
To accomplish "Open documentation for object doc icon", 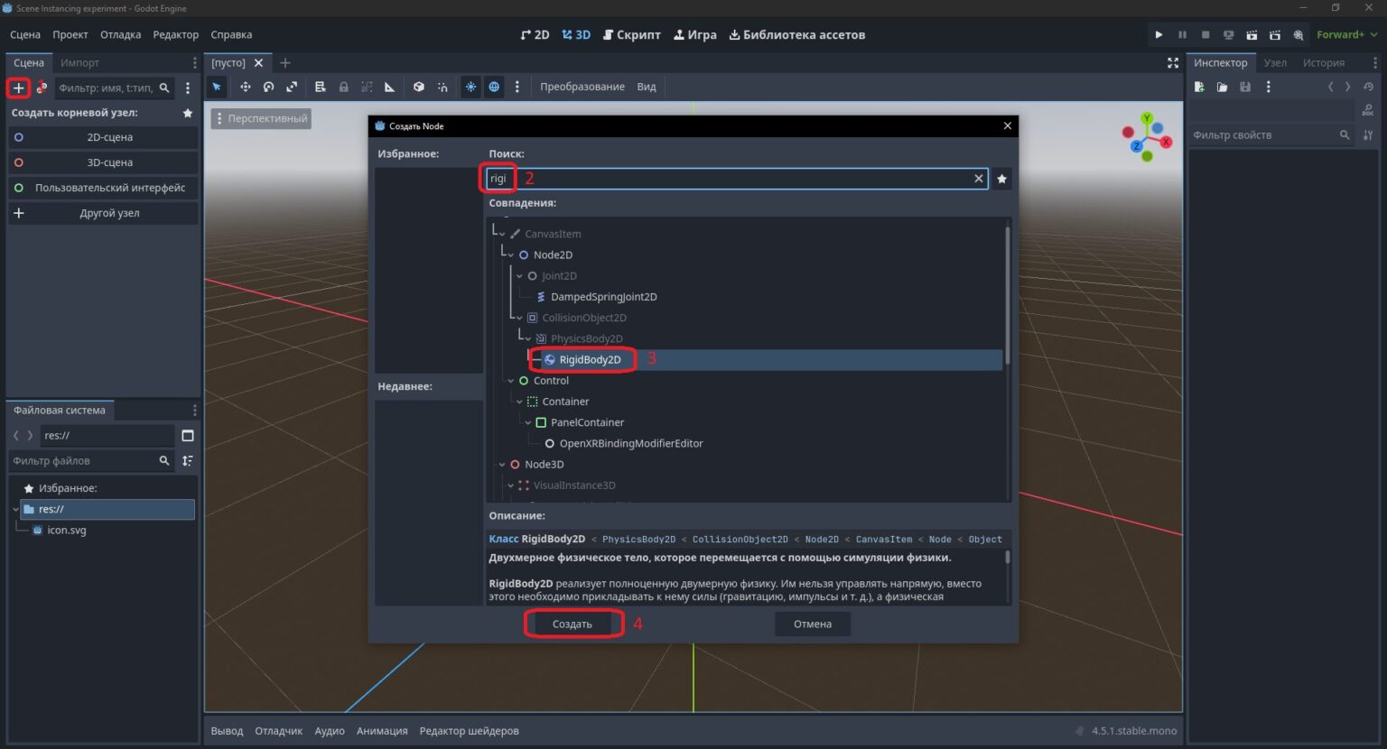I will point(1369,110).
